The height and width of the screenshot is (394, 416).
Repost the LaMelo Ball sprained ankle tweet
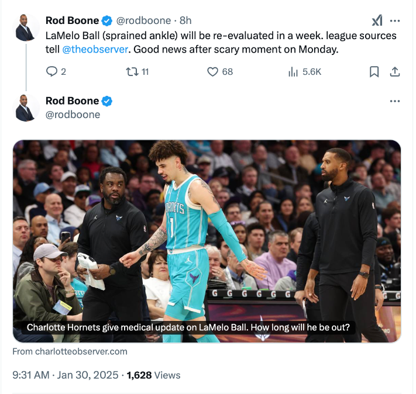132,71
